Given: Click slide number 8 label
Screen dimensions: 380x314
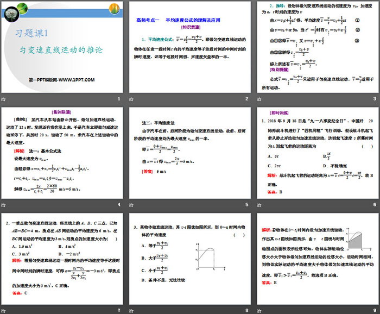Looking at the screenshot, I should [x=246, y=310].
